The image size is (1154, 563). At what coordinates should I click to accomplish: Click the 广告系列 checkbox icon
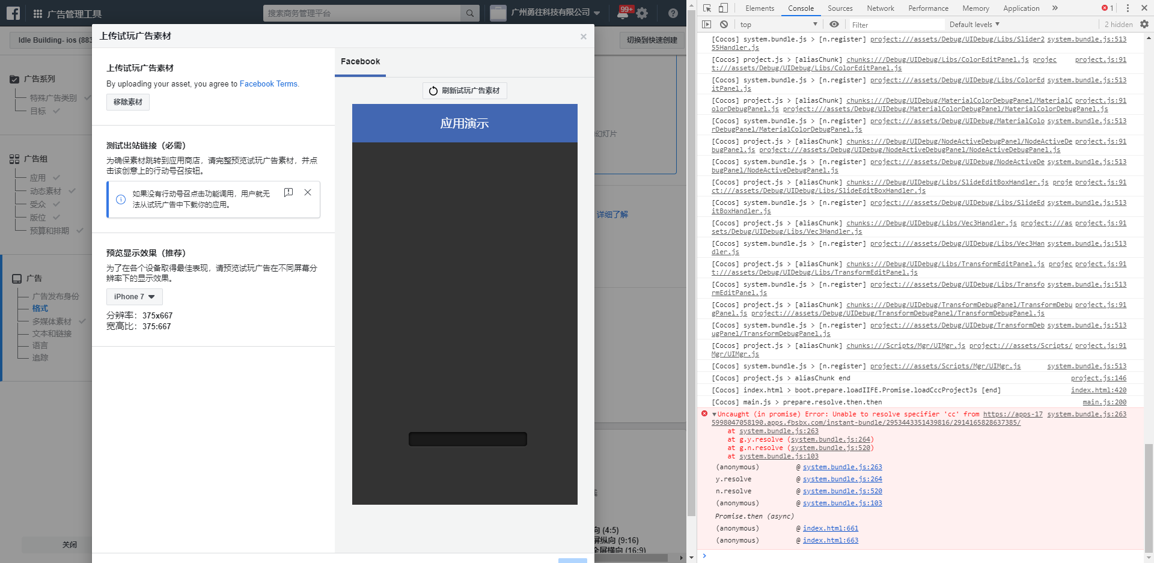[14, 79]
